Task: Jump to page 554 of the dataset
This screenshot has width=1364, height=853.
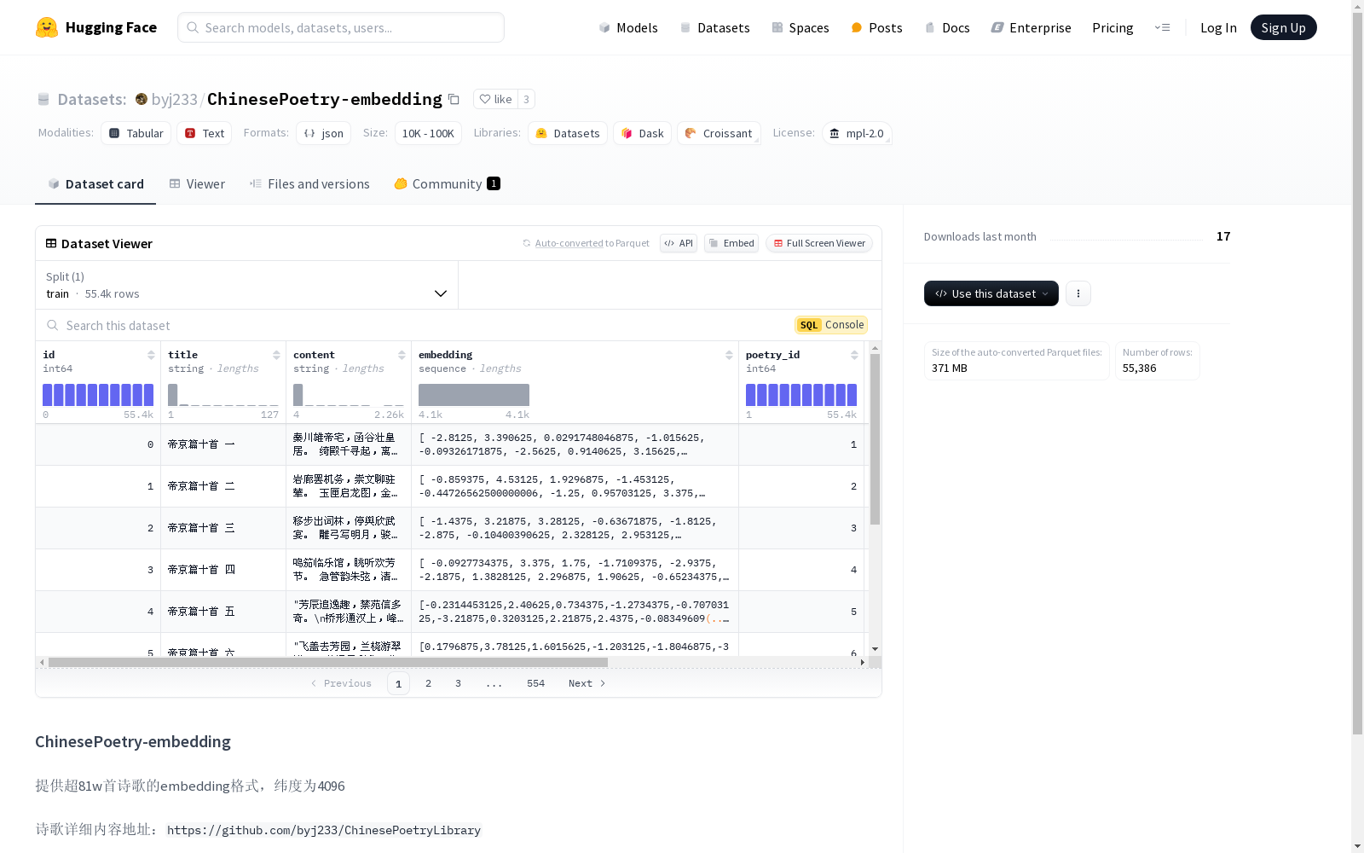Action: click(535, 683)
